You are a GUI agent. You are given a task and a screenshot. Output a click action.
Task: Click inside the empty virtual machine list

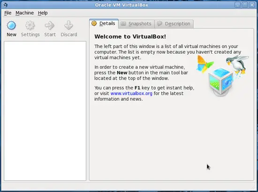click(x=45, y=111)
